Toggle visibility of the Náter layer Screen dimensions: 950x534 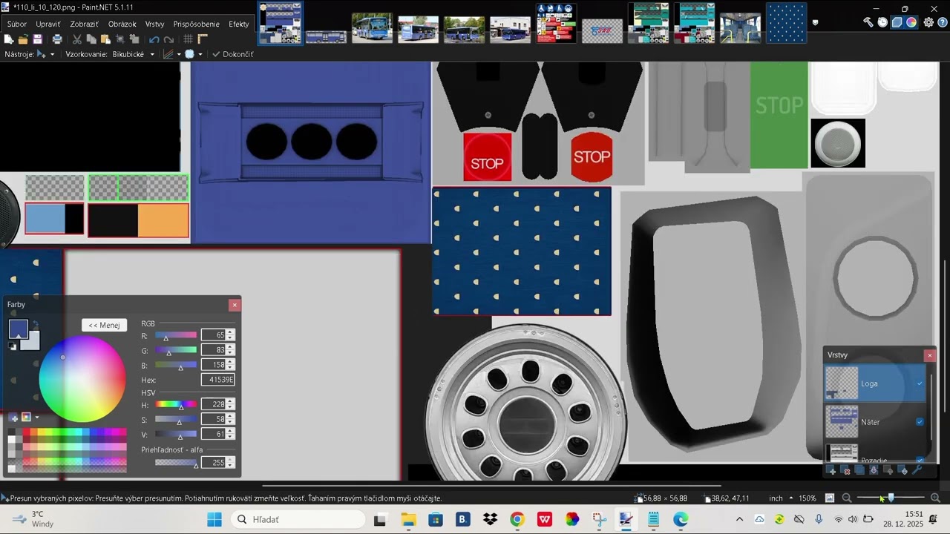tap(920, 422)
